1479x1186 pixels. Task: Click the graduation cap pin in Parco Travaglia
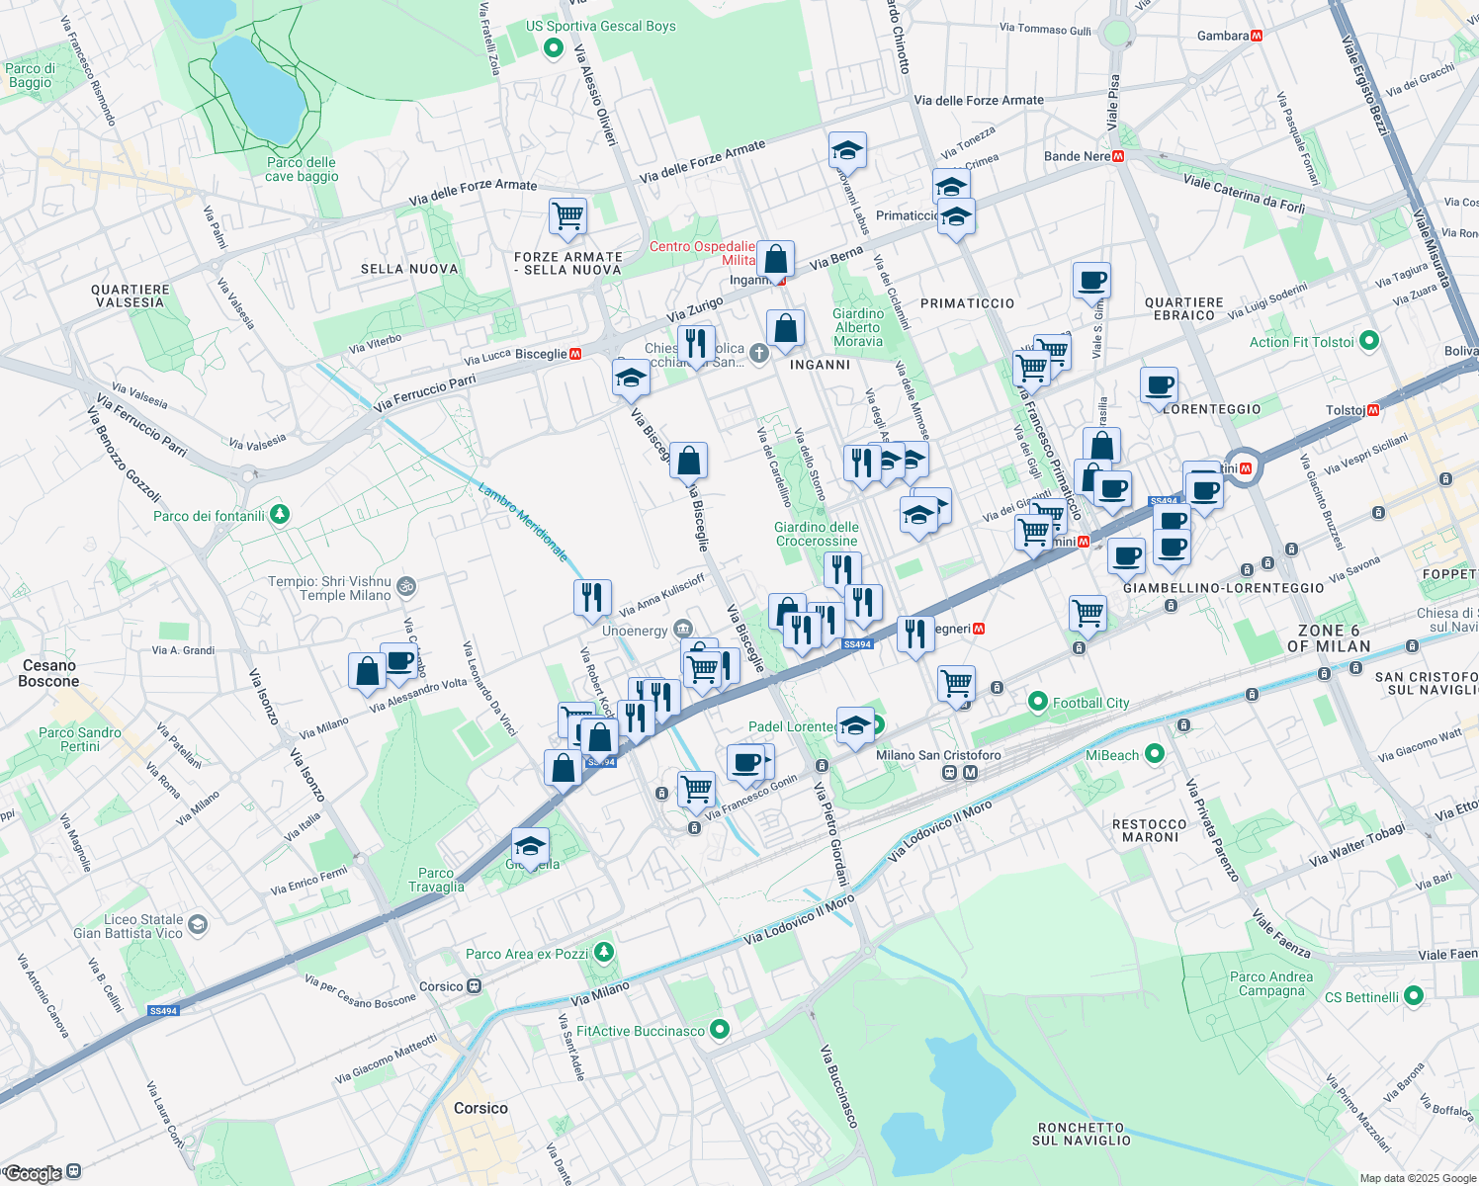click(530, 846)
